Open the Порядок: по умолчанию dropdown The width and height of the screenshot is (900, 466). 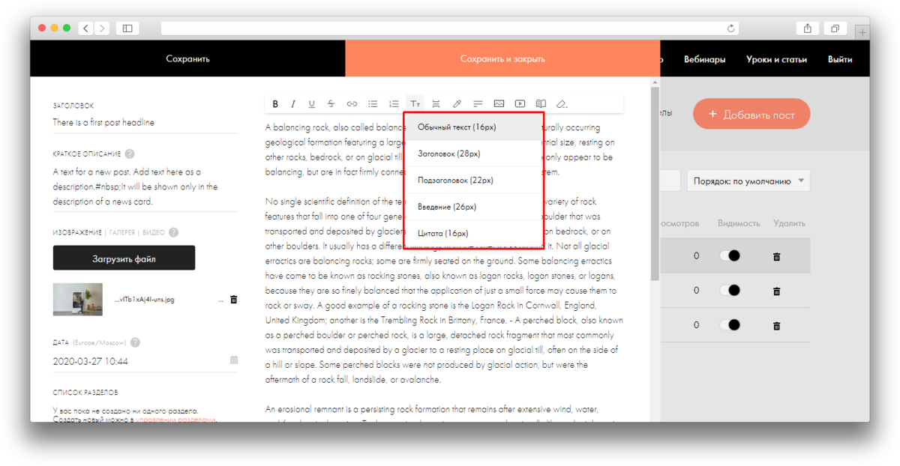click(x=748, y=181)
